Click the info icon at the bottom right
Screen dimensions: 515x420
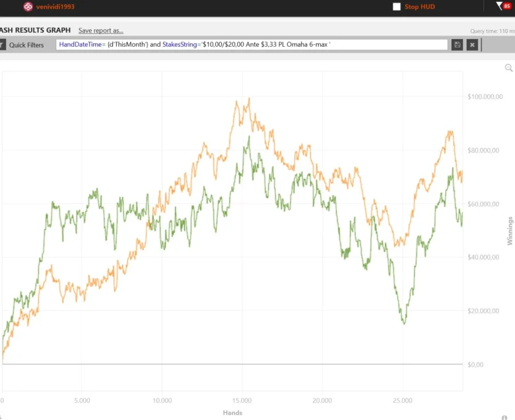pyautogui.click(x=504, y=417)
